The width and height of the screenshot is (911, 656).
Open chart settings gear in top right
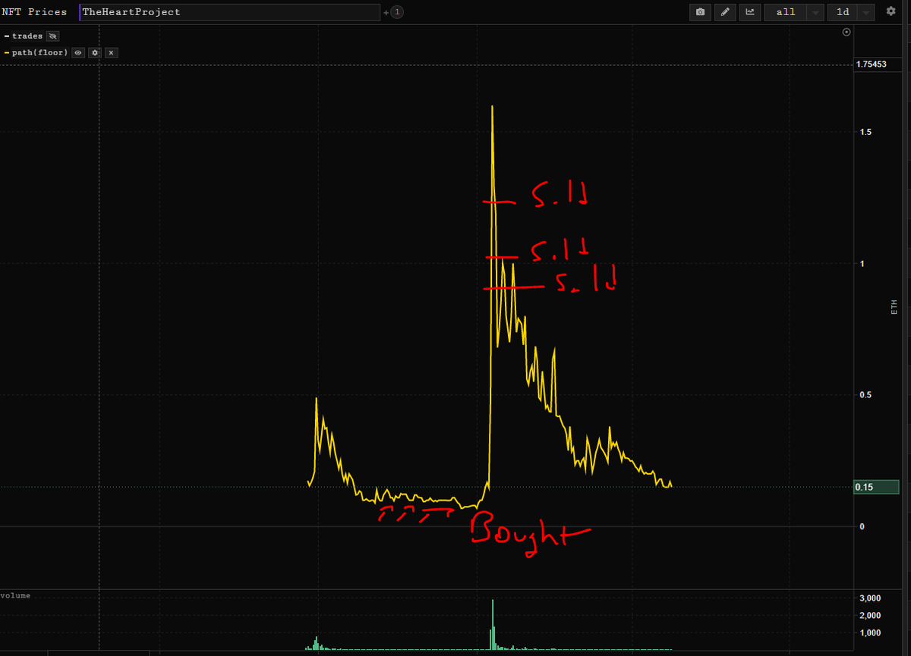891,11
